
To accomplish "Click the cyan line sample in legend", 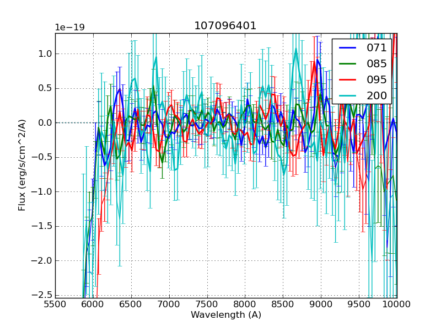I will point(347,95).
